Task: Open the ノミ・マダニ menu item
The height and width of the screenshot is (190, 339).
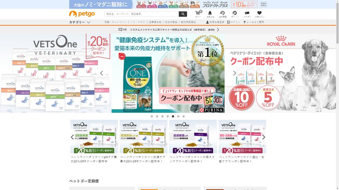Action: 138,22
